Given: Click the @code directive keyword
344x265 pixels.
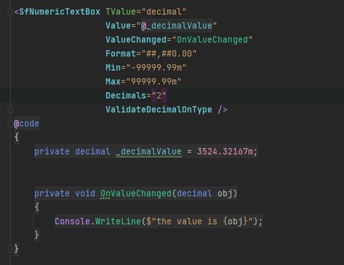Looking at the screenshot, I should 27,124.
